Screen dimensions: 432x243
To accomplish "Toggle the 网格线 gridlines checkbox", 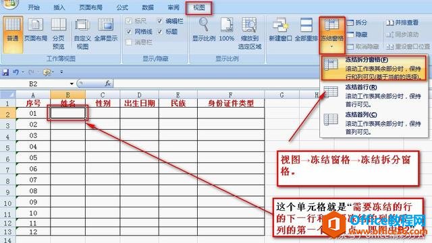I will 129,32.
